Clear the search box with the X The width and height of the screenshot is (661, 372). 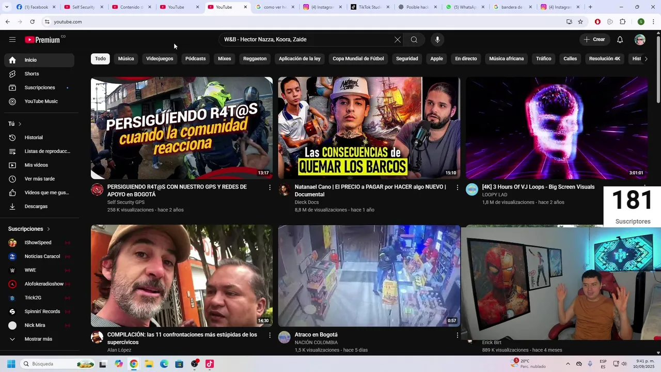(398, 40)
